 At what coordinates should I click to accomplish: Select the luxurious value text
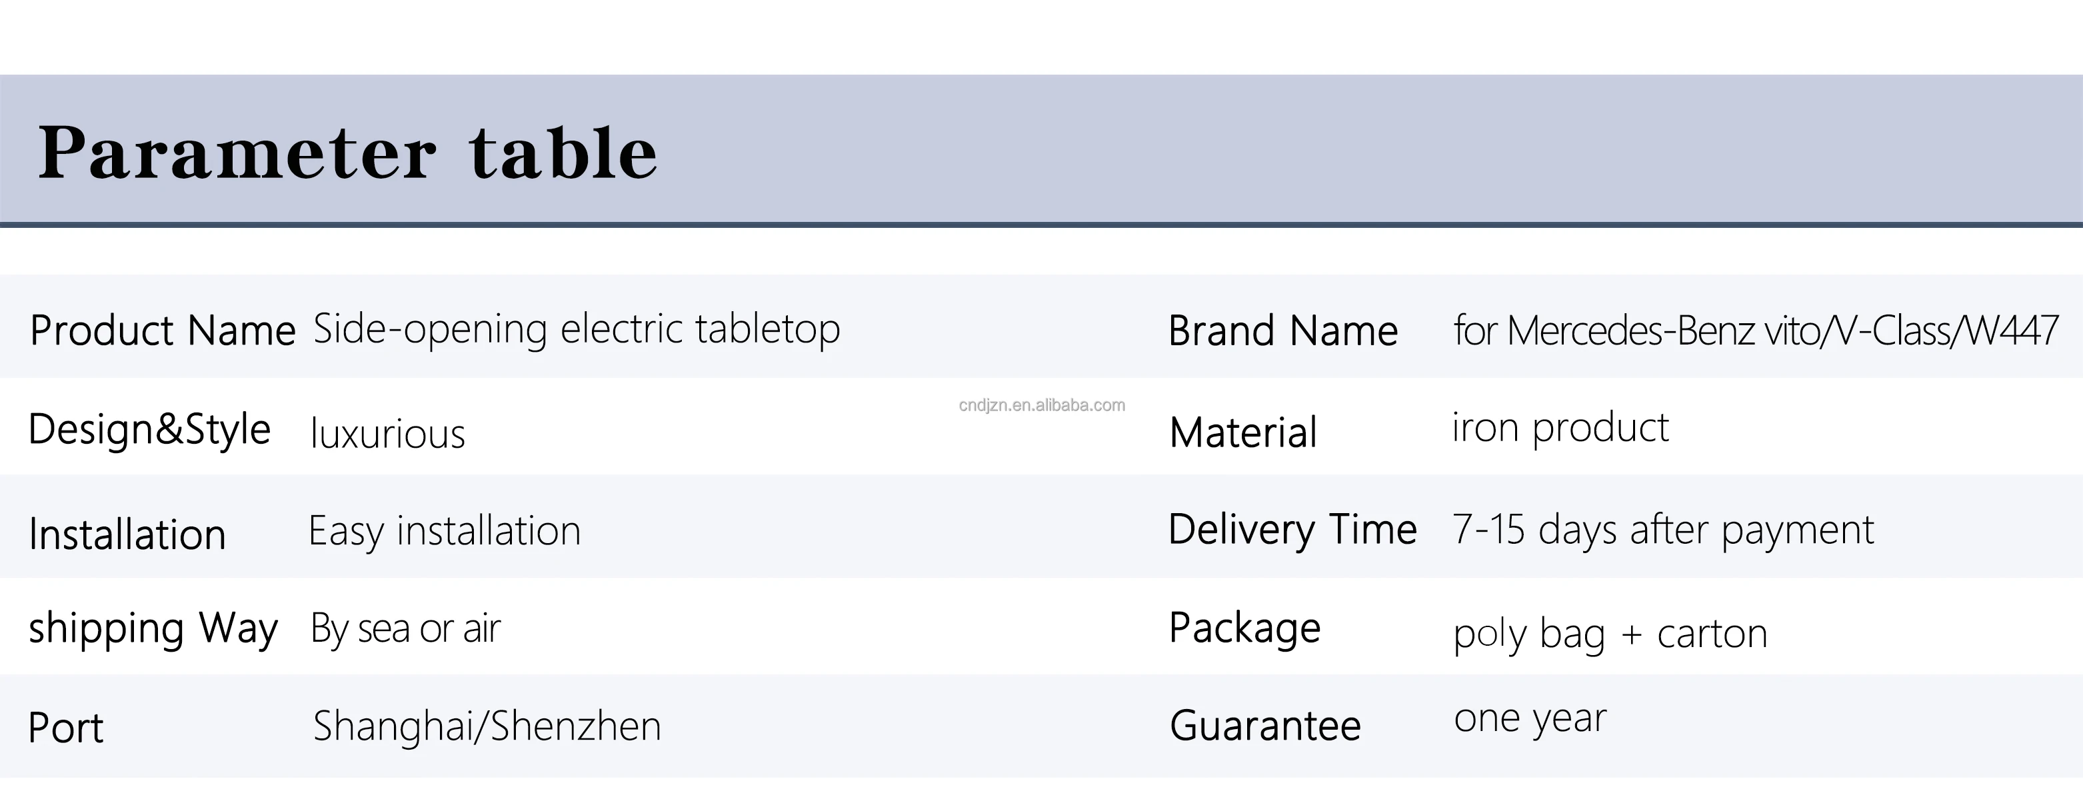[387, 434]
